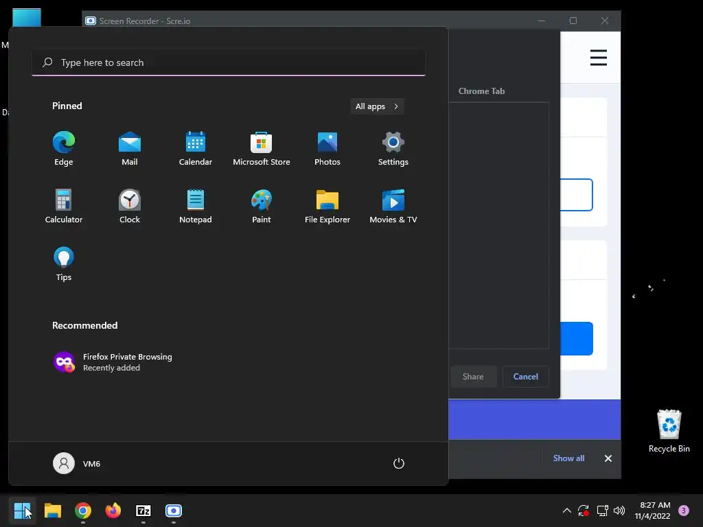This screenshot has height=527, width=703.
Task: Open Microsoft Store
Action: (262, 149)
